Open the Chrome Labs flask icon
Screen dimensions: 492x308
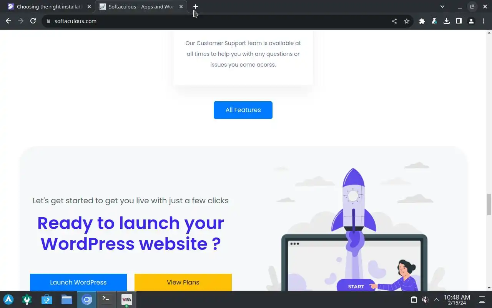coord(434,21)
